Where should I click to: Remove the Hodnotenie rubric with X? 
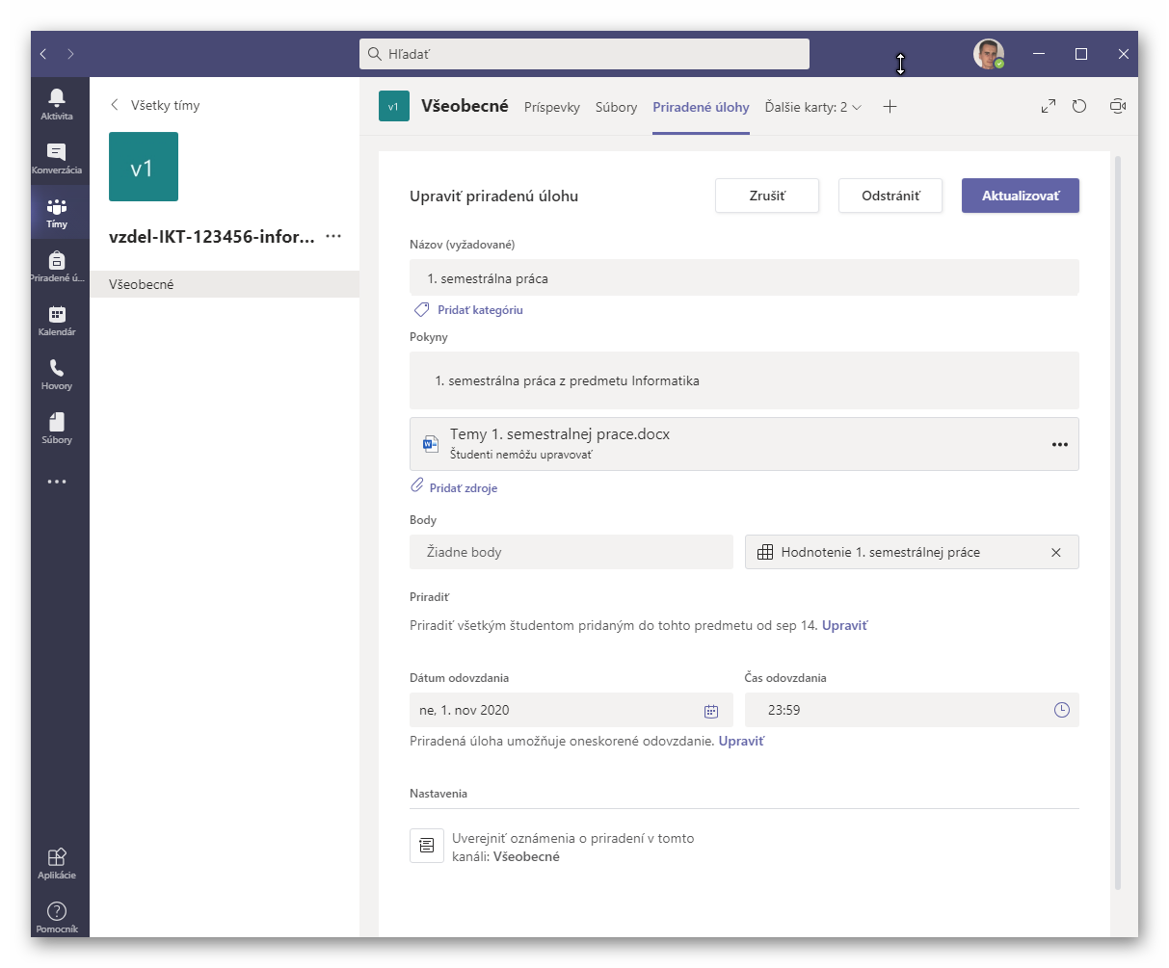click(1055, 552)
